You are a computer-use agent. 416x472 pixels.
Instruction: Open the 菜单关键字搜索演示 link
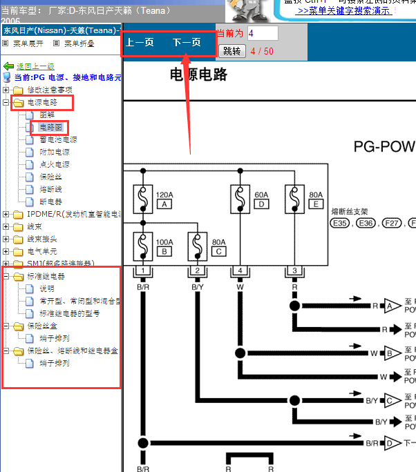point(343,11)
